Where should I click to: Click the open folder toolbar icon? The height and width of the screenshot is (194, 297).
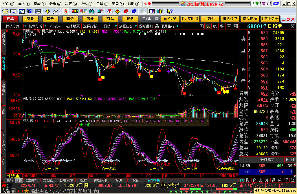[x=5, y=11]
